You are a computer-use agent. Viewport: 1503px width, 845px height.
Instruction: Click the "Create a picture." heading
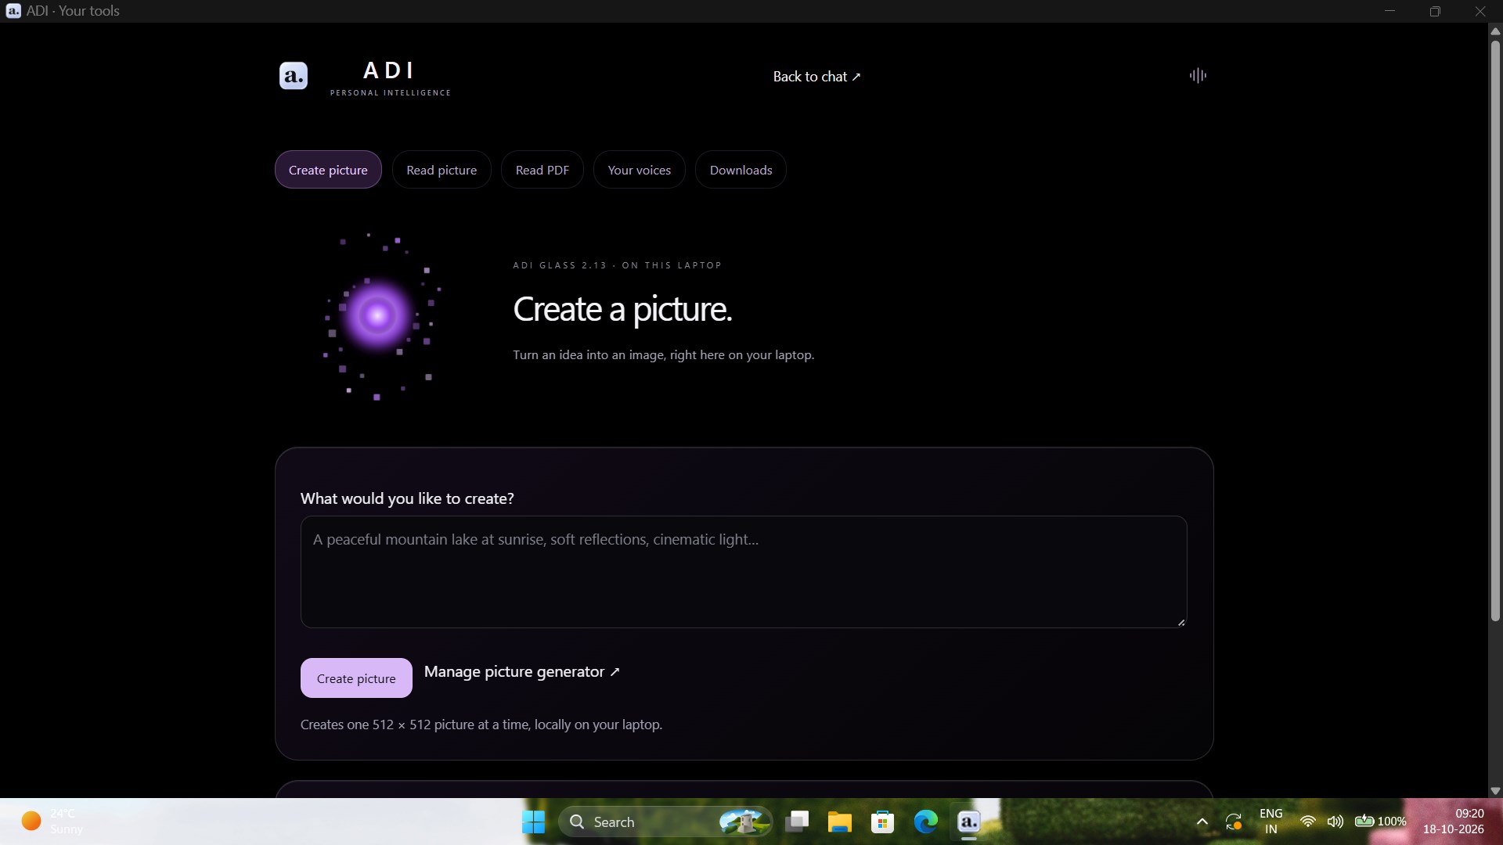tap(622, 309)
